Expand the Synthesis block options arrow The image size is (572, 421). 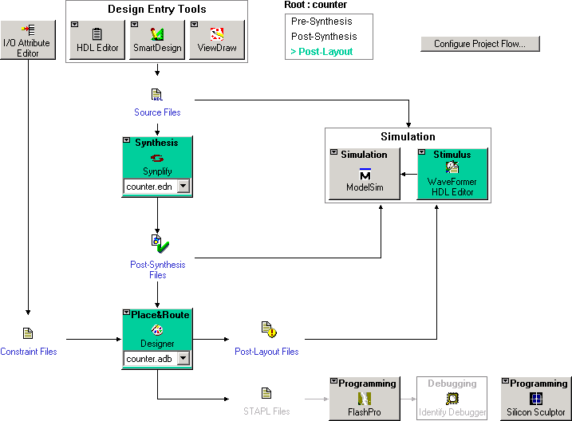click(x=127, y=140)
